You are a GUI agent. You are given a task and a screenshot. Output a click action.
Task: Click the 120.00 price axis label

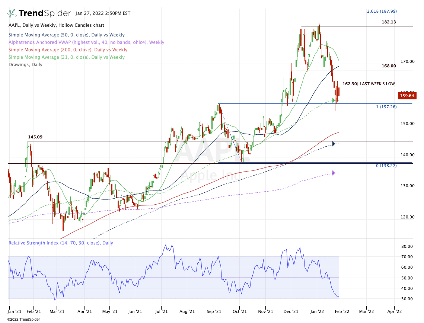click(408, 217)
